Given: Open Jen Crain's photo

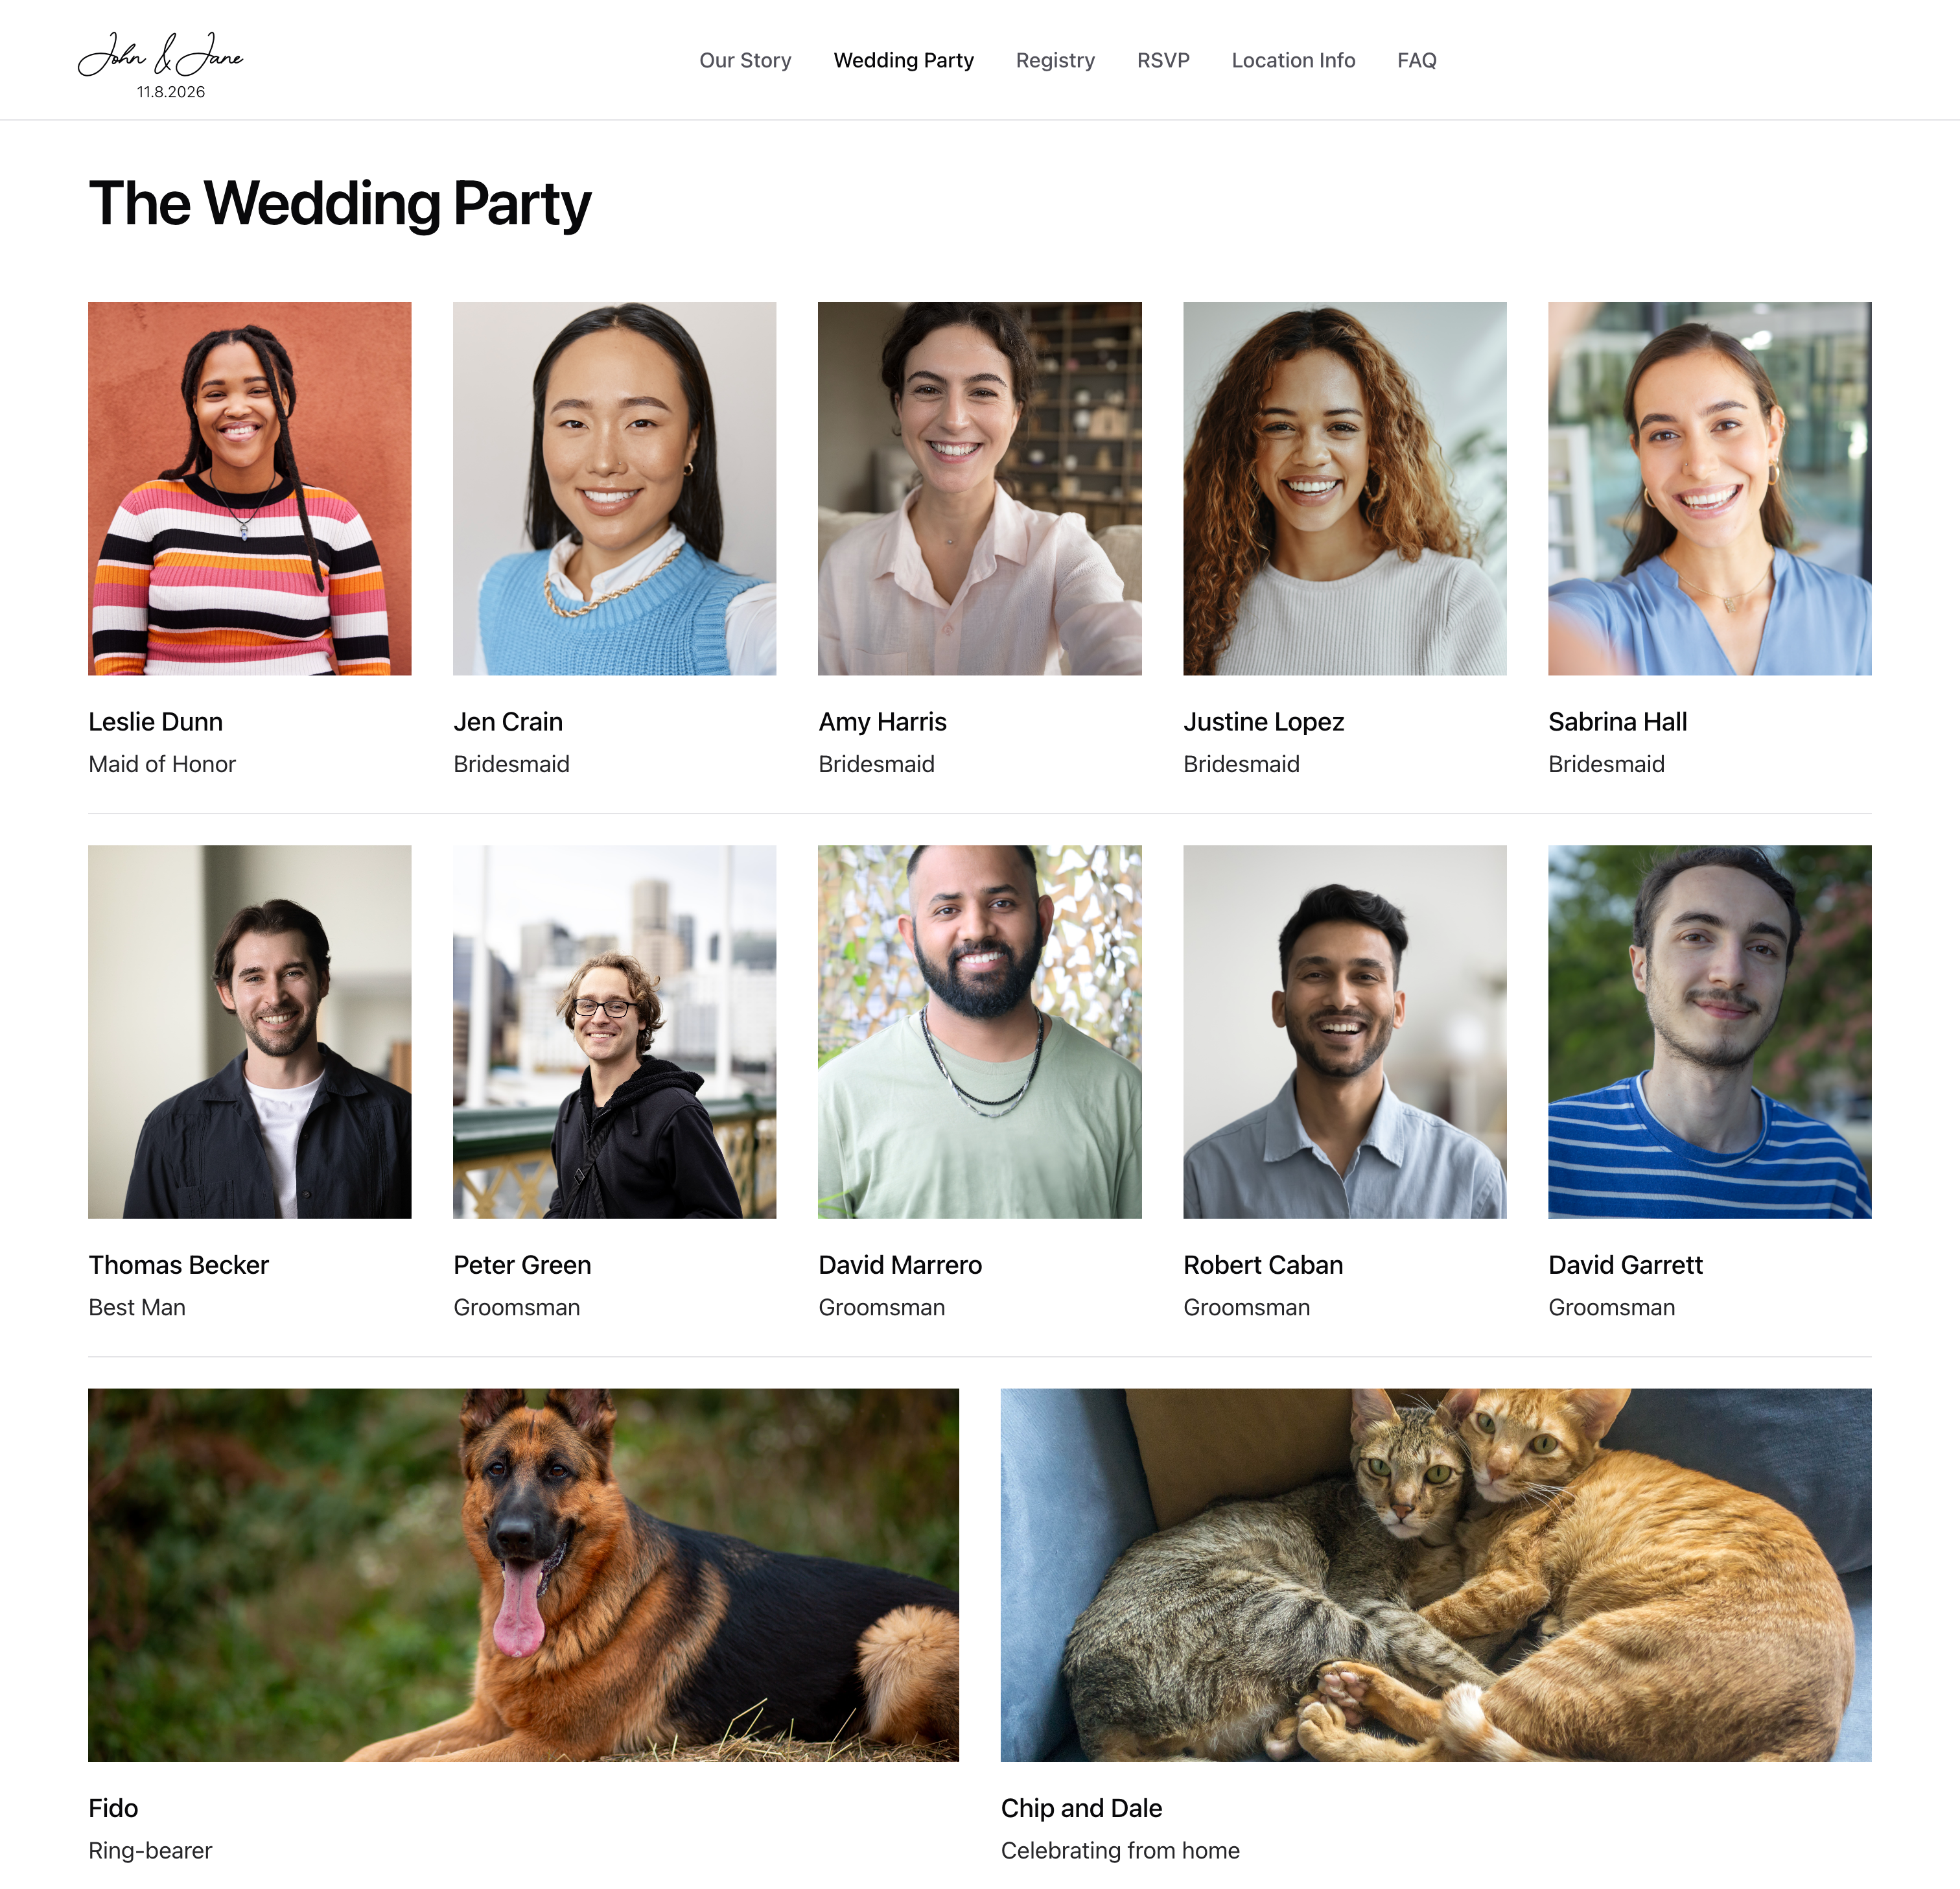Looking at the screenshot, I should click(614, 488).
